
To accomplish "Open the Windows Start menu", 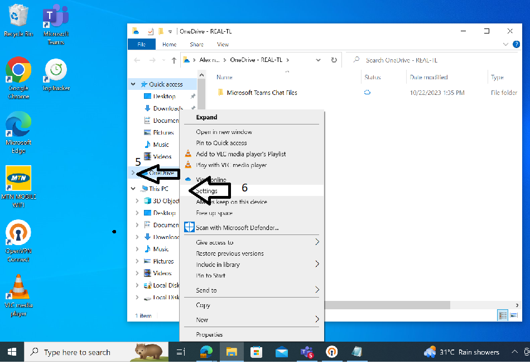I will click(x=12, y=352).
